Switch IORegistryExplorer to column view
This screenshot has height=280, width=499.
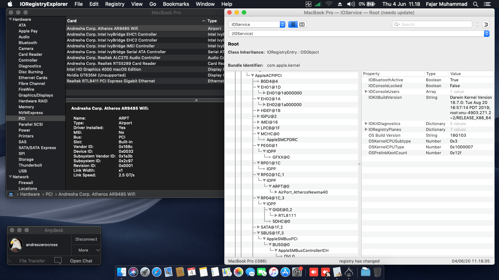302,24
